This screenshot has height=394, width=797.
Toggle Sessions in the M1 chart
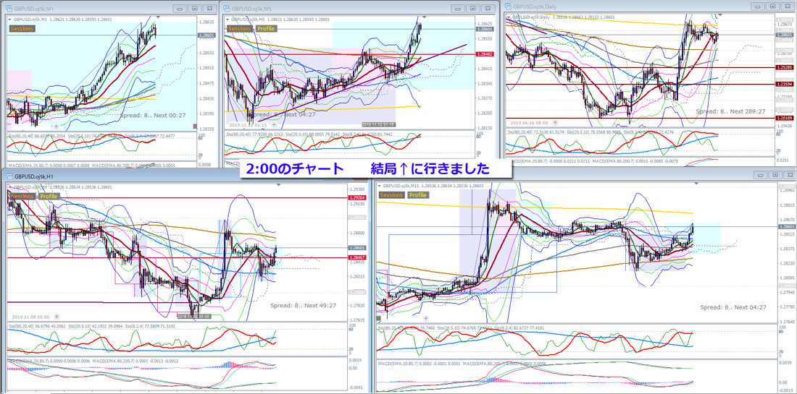tap(22, 29)
